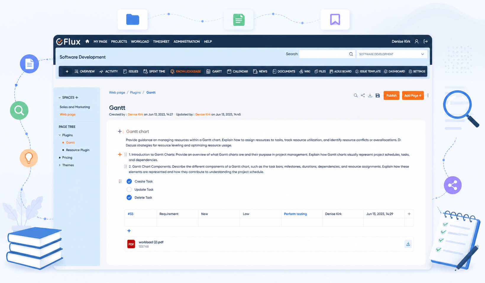
Task: Click the plus beside the Gantt chart heading
Action: (120, 131)
